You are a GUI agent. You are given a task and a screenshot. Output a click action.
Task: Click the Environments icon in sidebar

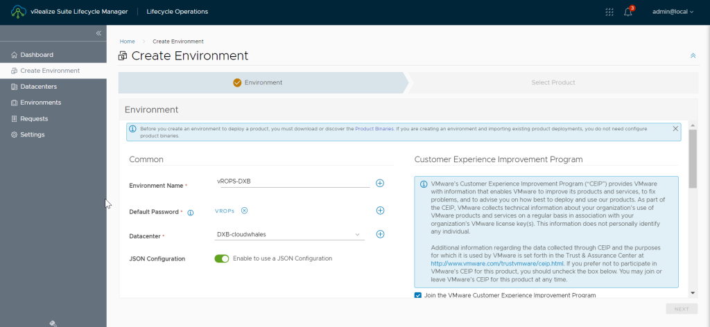tap(14, 103)
